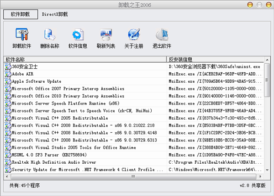Click the 刷新列表 refresh list icon
The image size is (274, 196).
click(106, 34)
